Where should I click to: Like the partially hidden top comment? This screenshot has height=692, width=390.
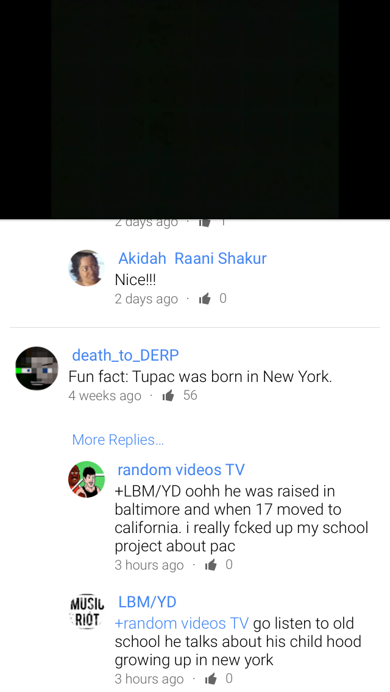coord(205,222)
